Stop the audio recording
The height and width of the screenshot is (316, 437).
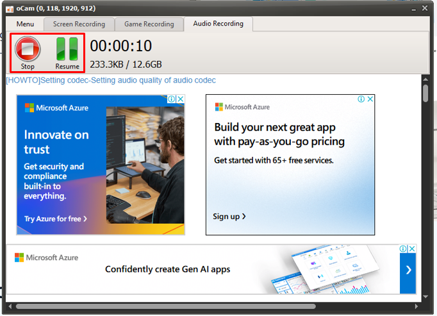click(28, 53)
